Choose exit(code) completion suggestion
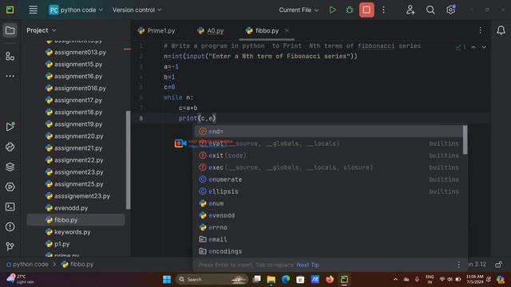The width and height of the screenshot is (511, 287). click(x=329, y=155)
